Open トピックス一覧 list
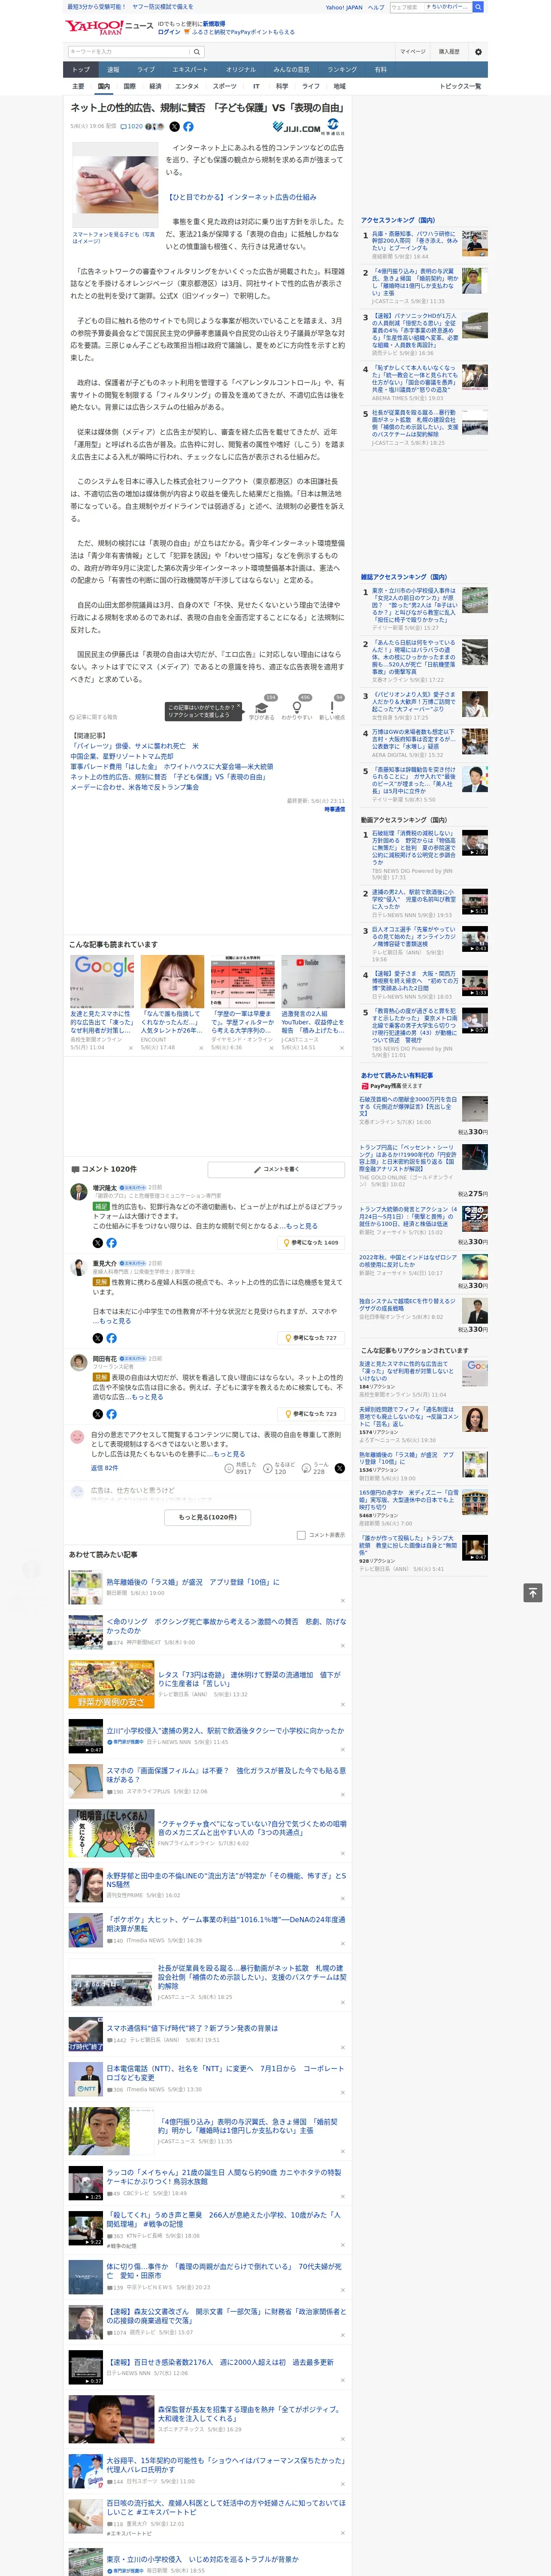 click(x=460, y=86)
